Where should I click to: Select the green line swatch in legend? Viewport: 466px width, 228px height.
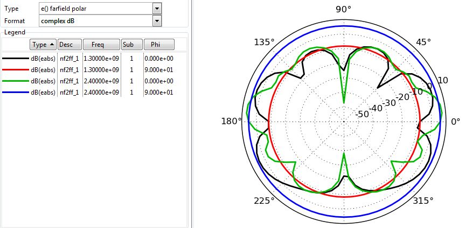click(x=16, y=81)
